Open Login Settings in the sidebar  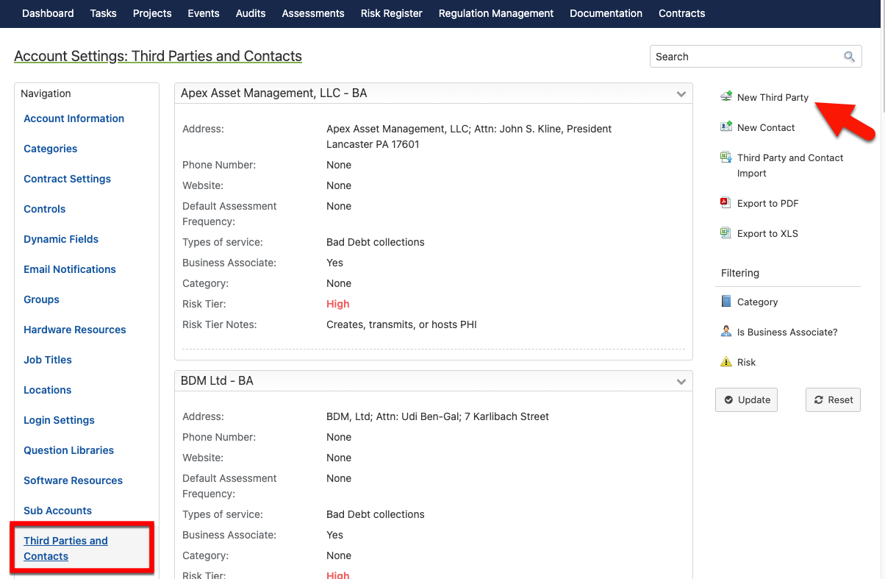59,420
